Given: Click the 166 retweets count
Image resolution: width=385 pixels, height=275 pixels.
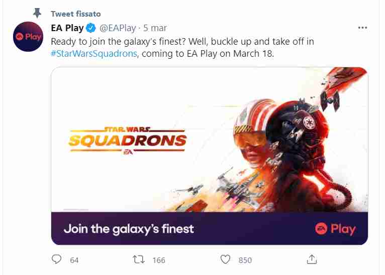Looking at the screenshot, I should coord(158,260).
